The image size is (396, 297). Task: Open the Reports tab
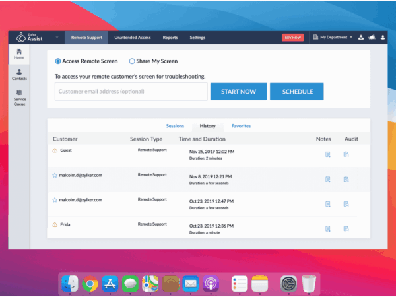point(170,38)
